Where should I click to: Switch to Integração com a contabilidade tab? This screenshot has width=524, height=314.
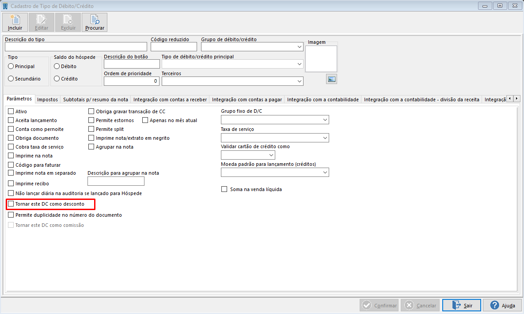coord(323,100)
